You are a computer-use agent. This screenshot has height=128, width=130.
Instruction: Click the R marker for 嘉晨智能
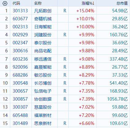point(65,67)
